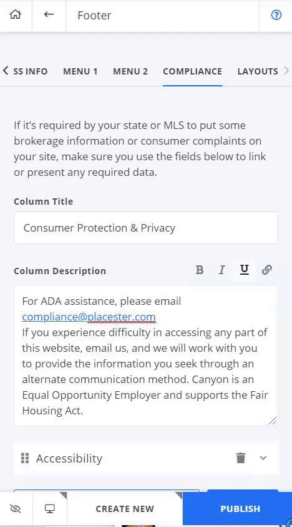292x527 pixels.
Task: Click the Column Title input field
Action: tap(146, 228)
